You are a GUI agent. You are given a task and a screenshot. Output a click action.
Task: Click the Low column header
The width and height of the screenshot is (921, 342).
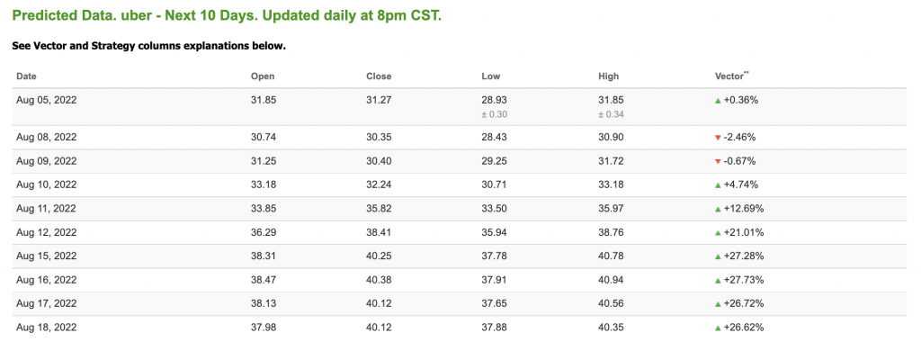click(491, 76)
